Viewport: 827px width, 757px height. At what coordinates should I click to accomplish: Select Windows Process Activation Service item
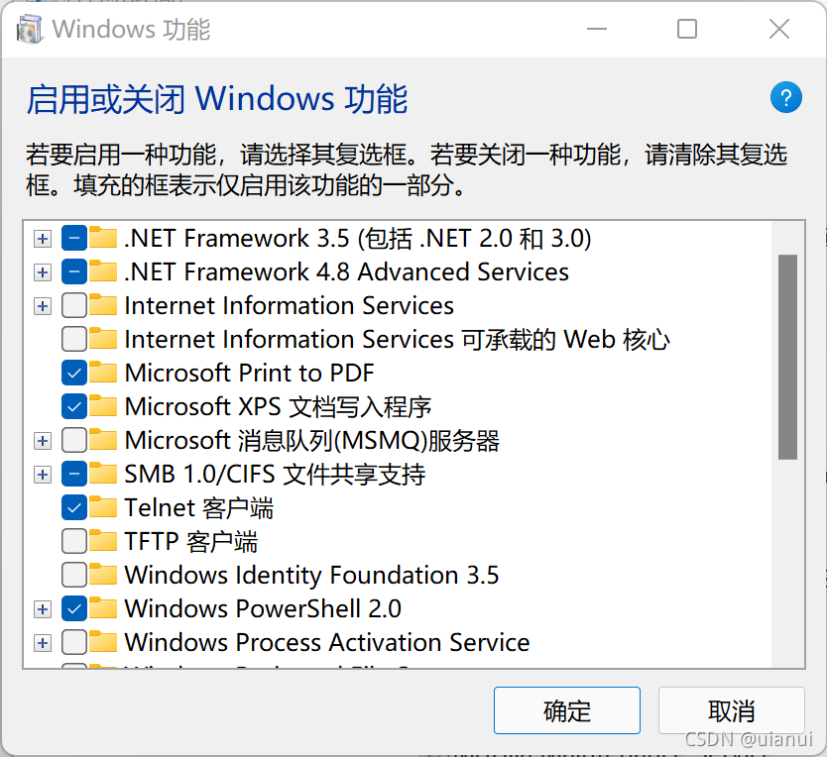coord(326,642)
